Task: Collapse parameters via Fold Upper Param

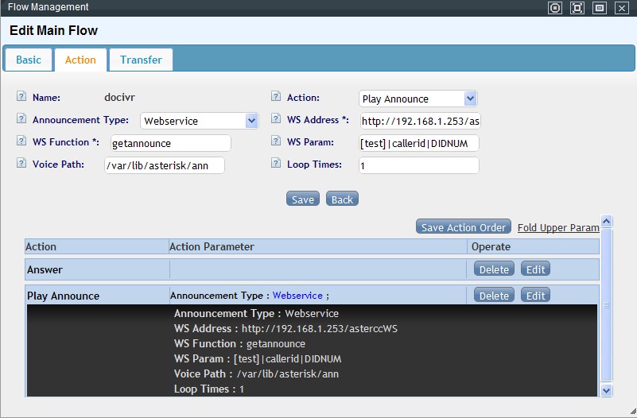Action: pos(557,227)
